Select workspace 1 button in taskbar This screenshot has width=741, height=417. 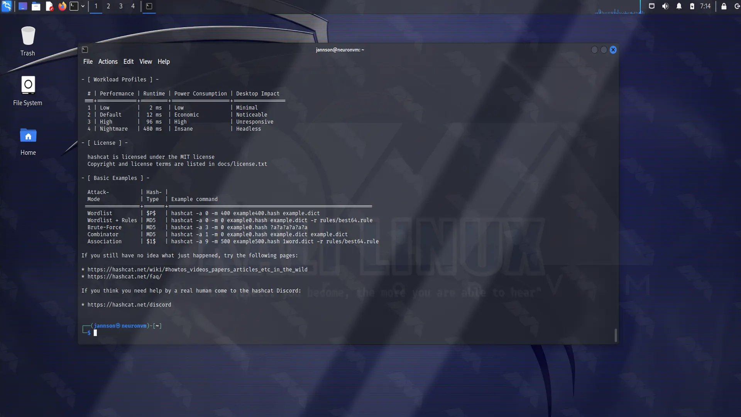tap(96, 6)
